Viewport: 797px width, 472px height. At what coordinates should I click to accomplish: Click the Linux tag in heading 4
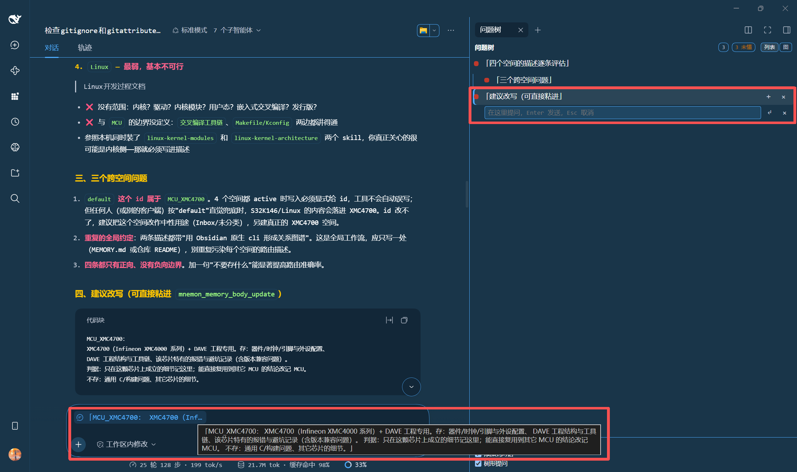click(x=99, y=67)
